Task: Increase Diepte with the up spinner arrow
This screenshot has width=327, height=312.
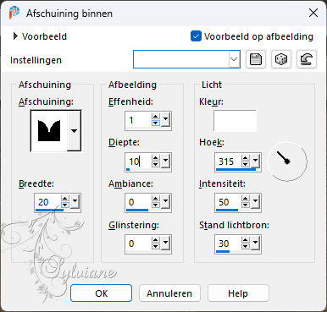Action: [x=156, y=158]
